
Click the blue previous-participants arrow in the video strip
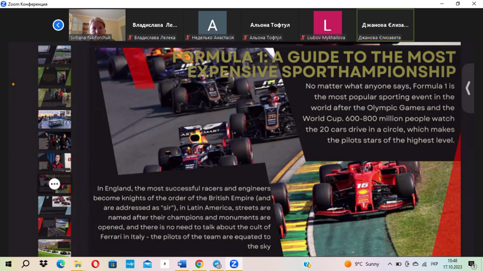[58, 25]
